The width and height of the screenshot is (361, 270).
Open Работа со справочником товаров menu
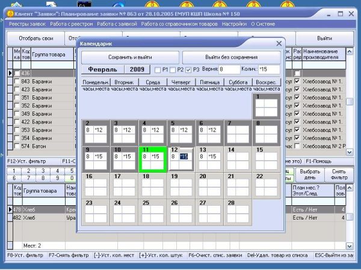(179, 24)
